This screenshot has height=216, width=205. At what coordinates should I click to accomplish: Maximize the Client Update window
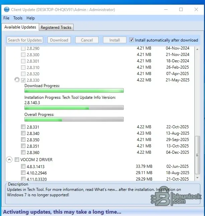tap(181, 9)
